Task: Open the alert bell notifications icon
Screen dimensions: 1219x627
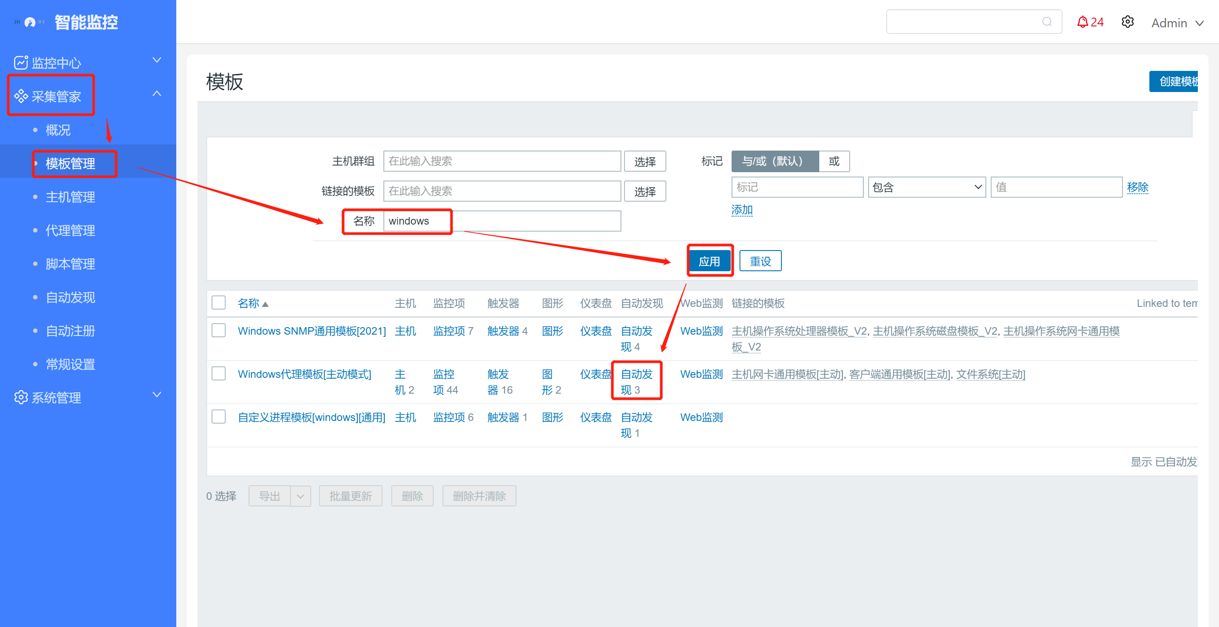Action: [x=1082, y=22]
